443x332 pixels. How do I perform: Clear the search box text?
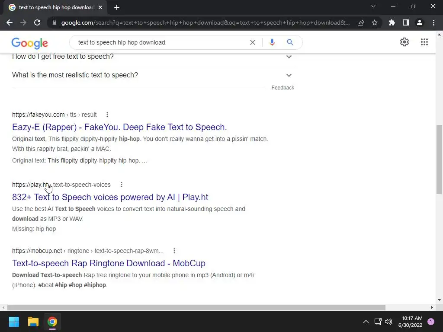(253, 42)
